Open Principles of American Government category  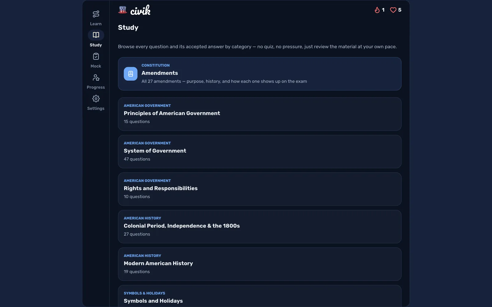click(x=260, y=114)
